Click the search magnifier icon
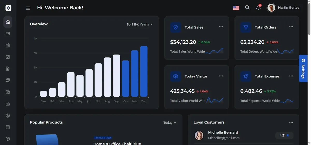 click(x=247, y=8)
